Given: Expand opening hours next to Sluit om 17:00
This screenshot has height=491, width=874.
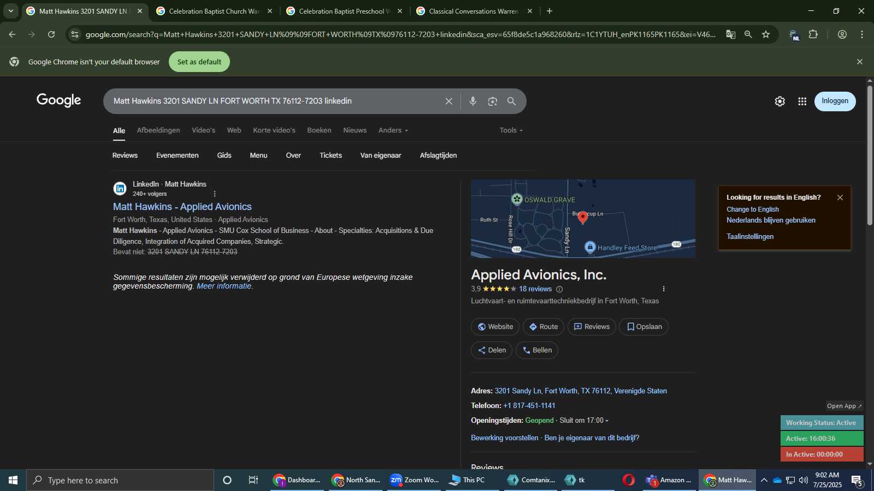Looking at the screenshot, I should pyautogui.click(x=607, y=421).
